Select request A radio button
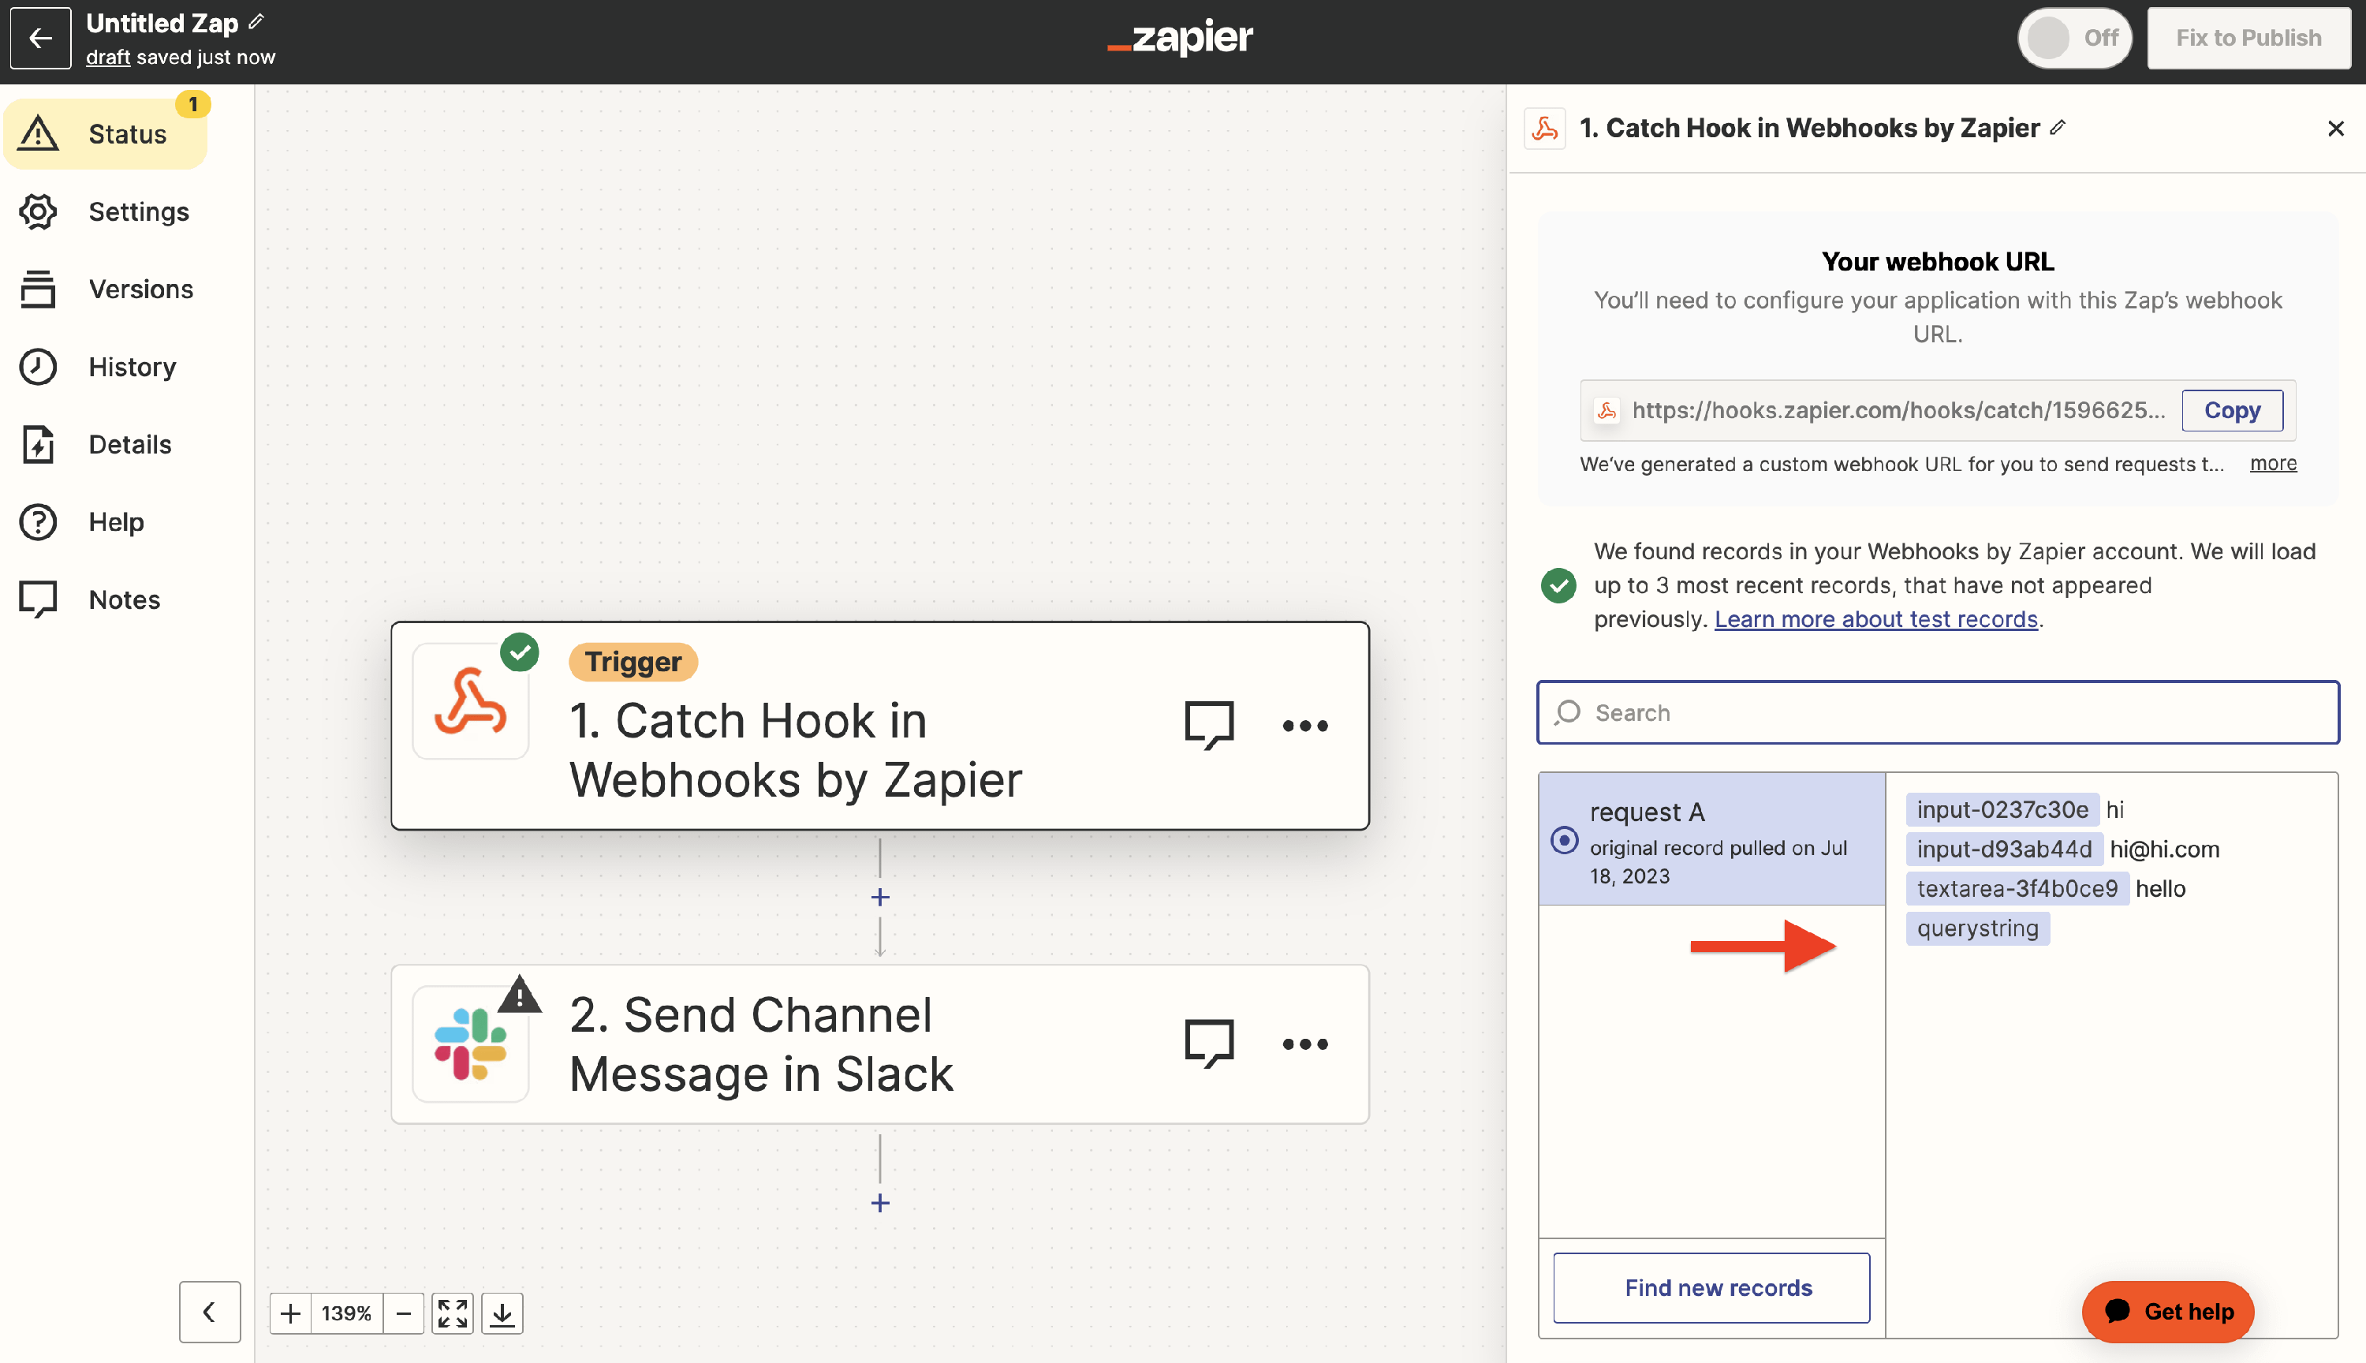2366x1363 pixels. (1564, 840)
